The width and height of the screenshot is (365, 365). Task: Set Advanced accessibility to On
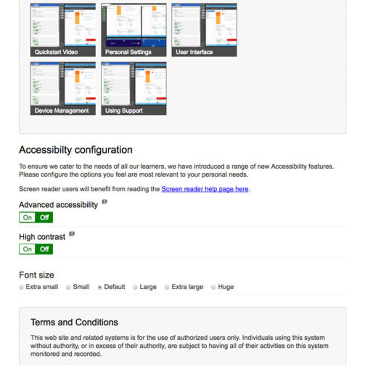pos(27,218)
